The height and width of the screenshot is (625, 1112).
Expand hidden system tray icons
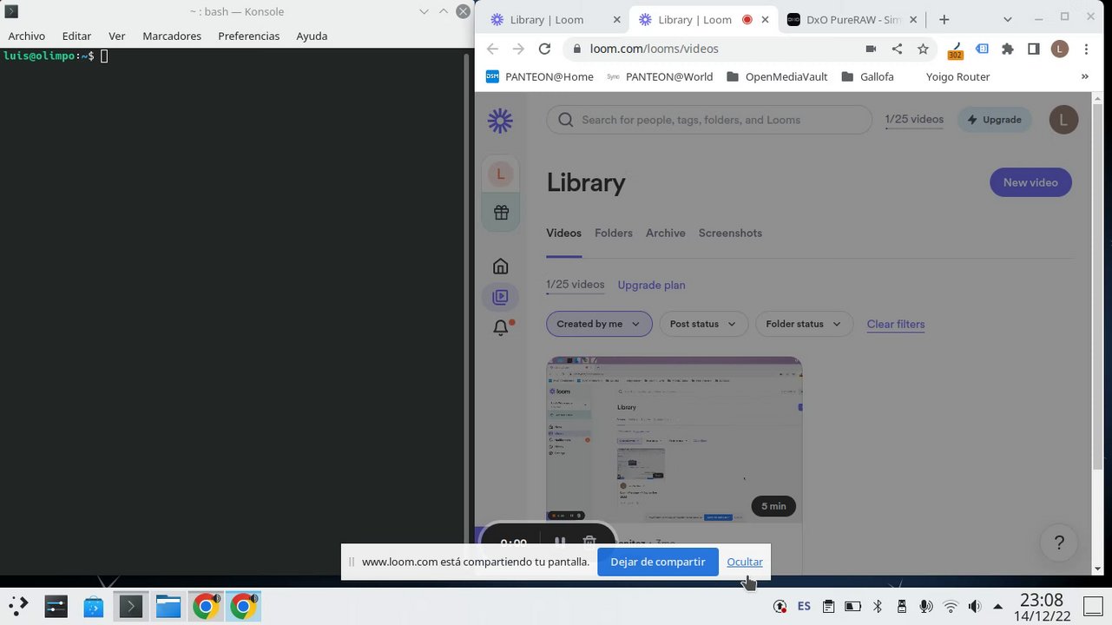click(x=997, y=606)
